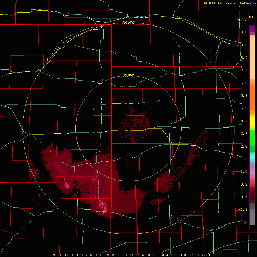Click the "100 NMI" range ring label
This screenshot has width=257, height=257.
[x=128, y=23]
